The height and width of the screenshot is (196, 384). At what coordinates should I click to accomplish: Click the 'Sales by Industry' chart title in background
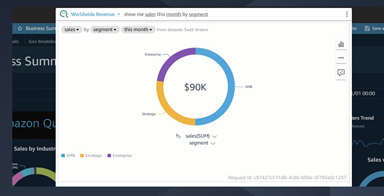pos(34,149)
